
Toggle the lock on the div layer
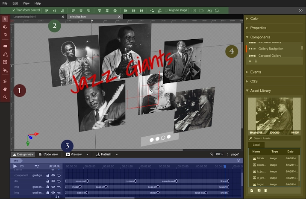(47, 181)
